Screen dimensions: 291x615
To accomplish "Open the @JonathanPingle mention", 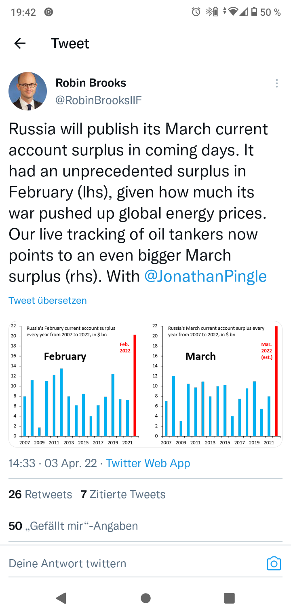I will (205, 276).
